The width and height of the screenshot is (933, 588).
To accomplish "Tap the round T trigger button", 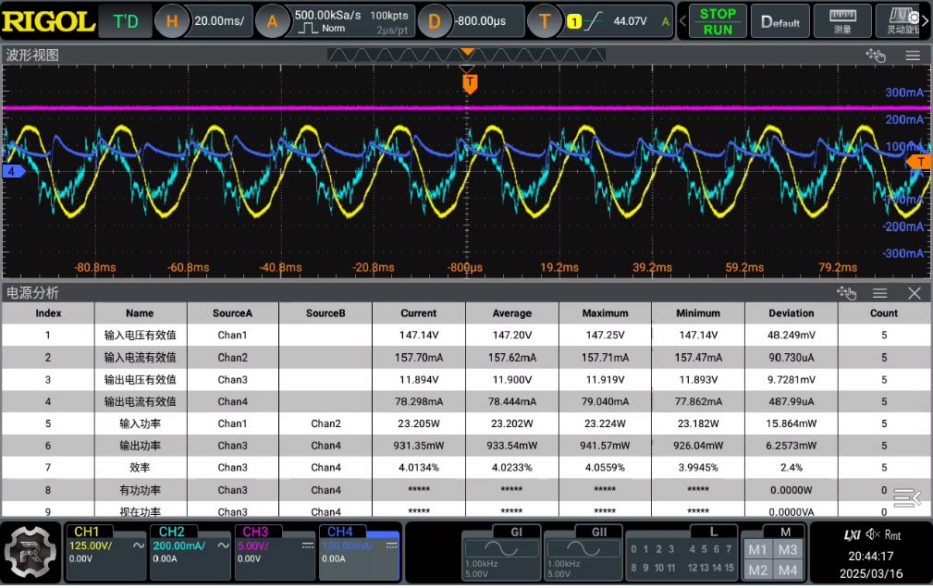I will click(544, 21).
